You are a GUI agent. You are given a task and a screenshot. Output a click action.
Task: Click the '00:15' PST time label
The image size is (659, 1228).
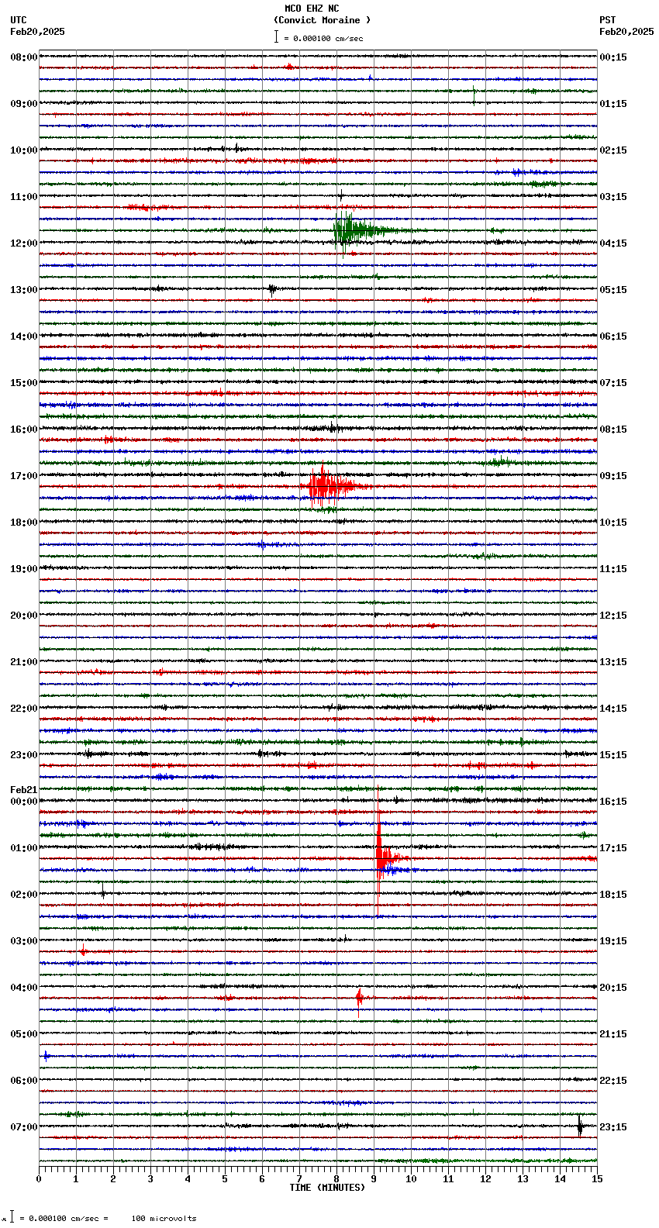(x=613, y=57)
